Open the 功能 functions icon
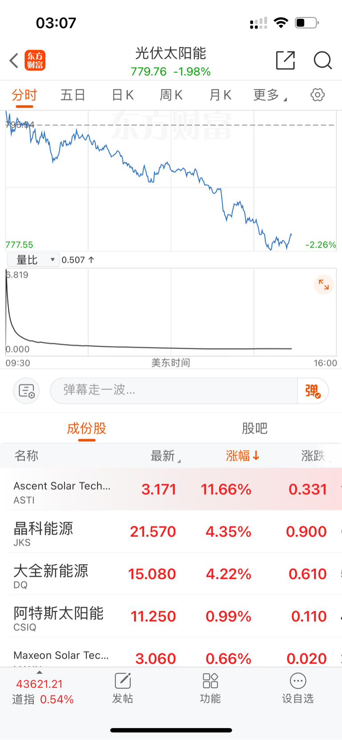This screenshot has height=740, width=342. click(210, 688)
